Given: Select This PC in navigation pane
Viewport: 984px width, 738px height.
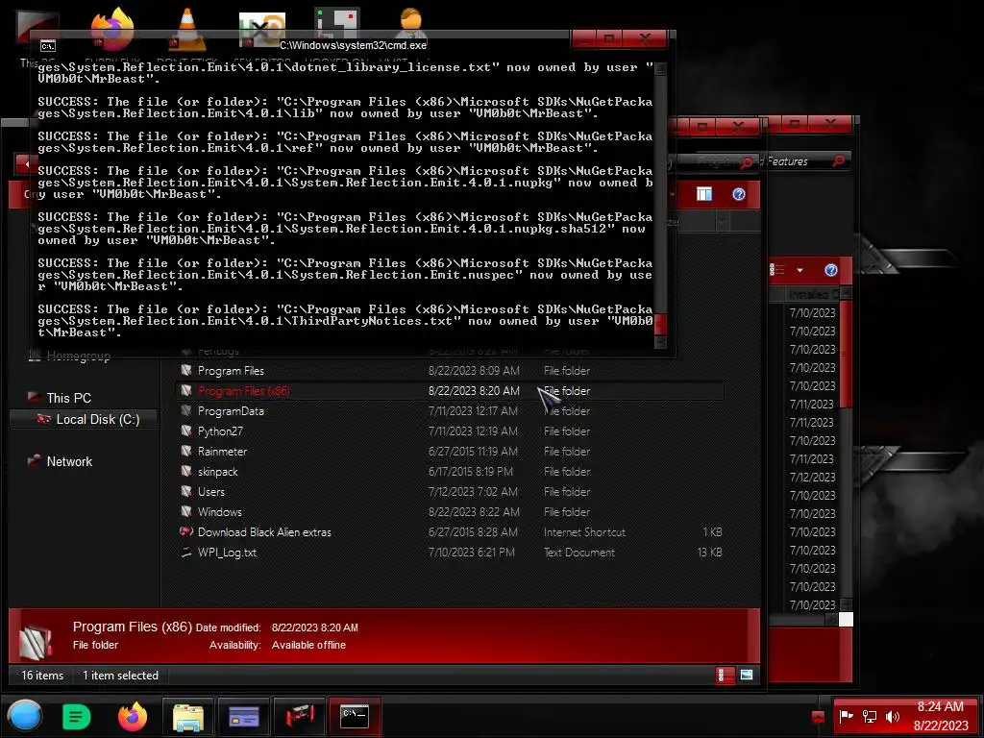Looking at the screenshot, I should 68,398.
